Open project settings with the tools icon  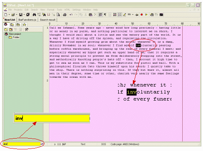27,29
